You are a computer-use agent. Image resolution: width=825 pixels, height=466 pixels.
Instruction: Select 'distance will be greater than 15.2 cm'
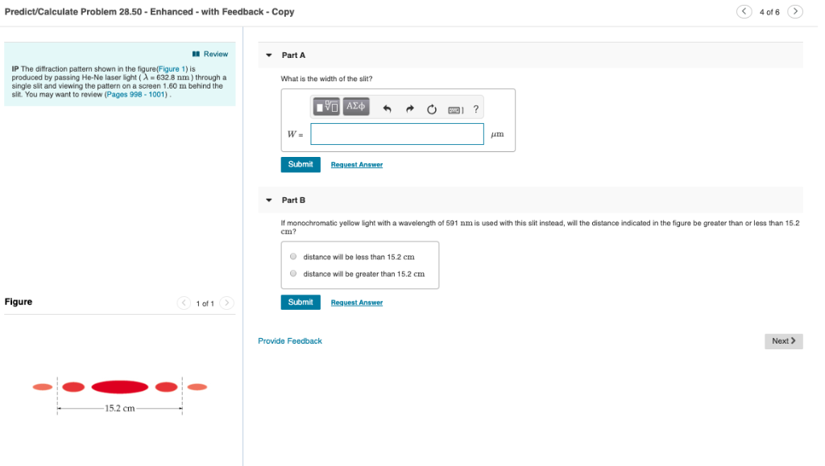pyautogui.click(x=293, y=273)
